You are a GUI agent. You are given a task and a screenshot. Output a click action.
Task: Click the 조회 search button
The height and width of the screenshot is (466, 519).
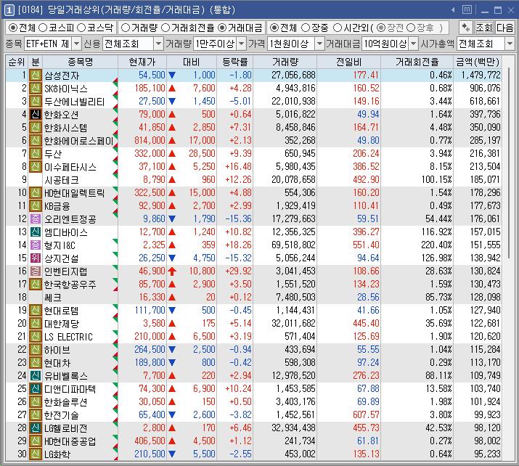[484, 28]
